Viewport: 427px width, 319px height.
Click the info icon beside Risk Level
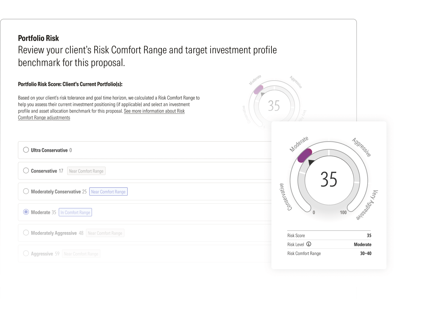coord(309,244)
